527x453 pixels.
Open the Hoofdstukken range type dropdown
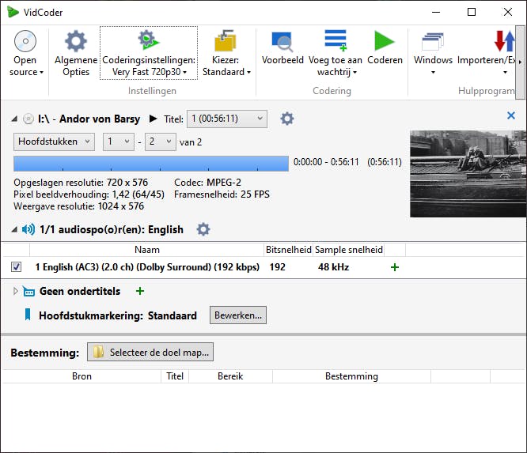point(54,142)
